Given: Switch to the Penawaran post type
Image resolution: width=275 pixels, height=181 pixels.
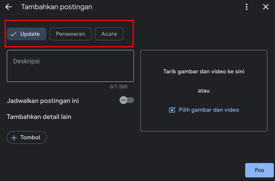Looking at the screenshot, I should [70, 34].
